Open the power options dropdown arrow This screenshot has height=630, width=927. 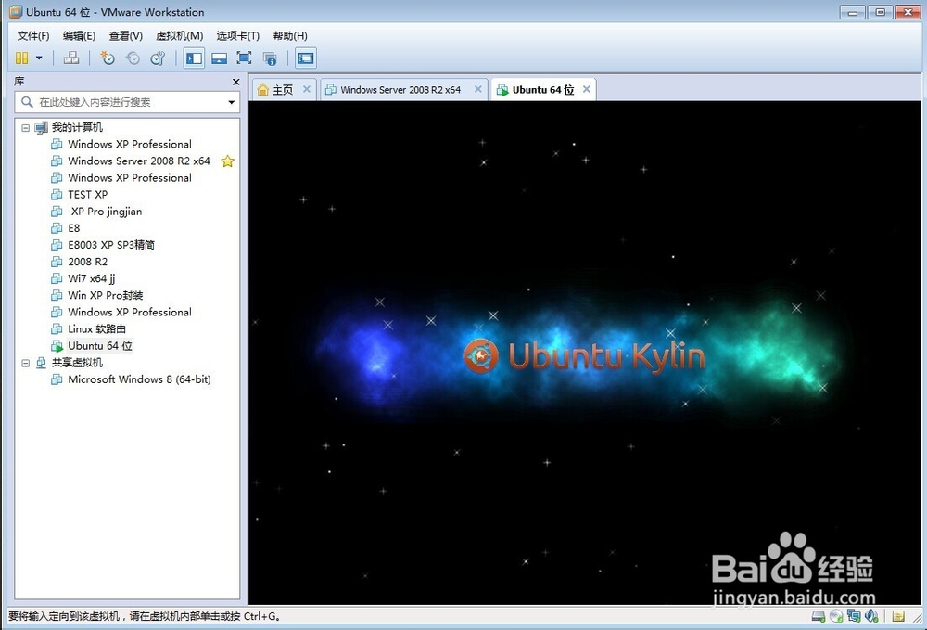(39, 58)
